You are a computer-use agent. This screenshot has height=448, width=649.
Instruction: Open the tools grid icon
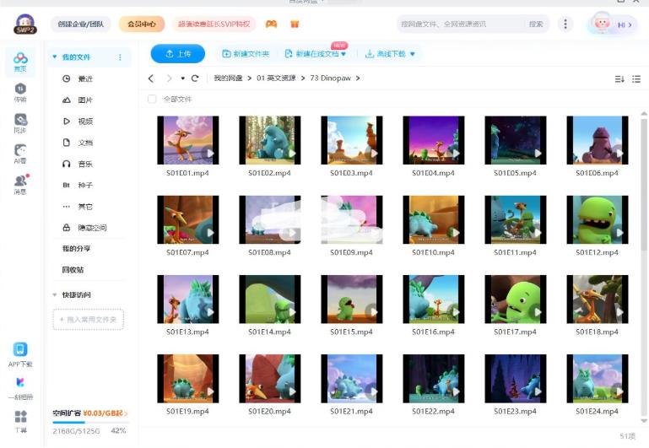20,421
